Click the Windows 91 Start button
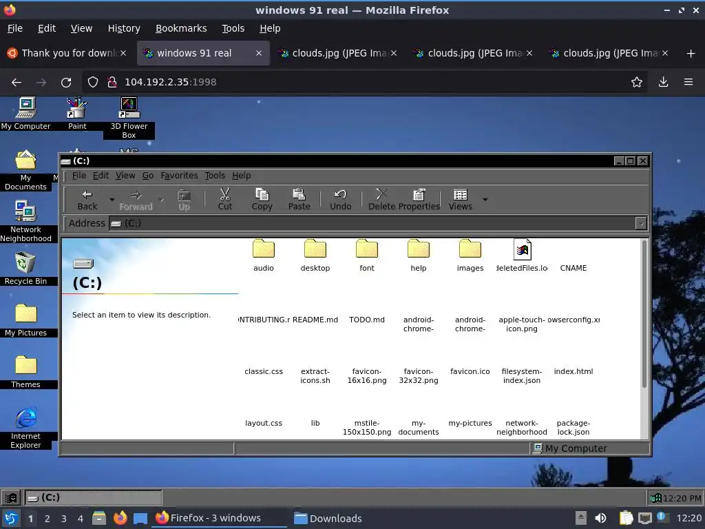Screen dimensions: 705x529 tap(11, 497)
